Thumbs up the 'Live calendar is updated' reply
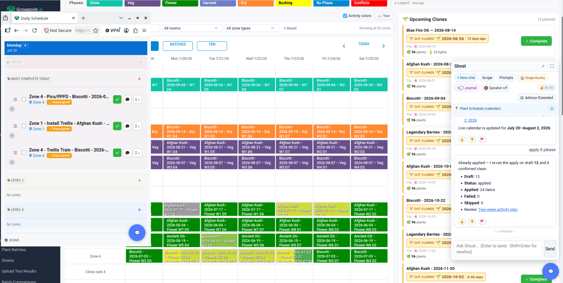Image resolution: width=563 pixels, height=283 pixels. click(462, 140)
